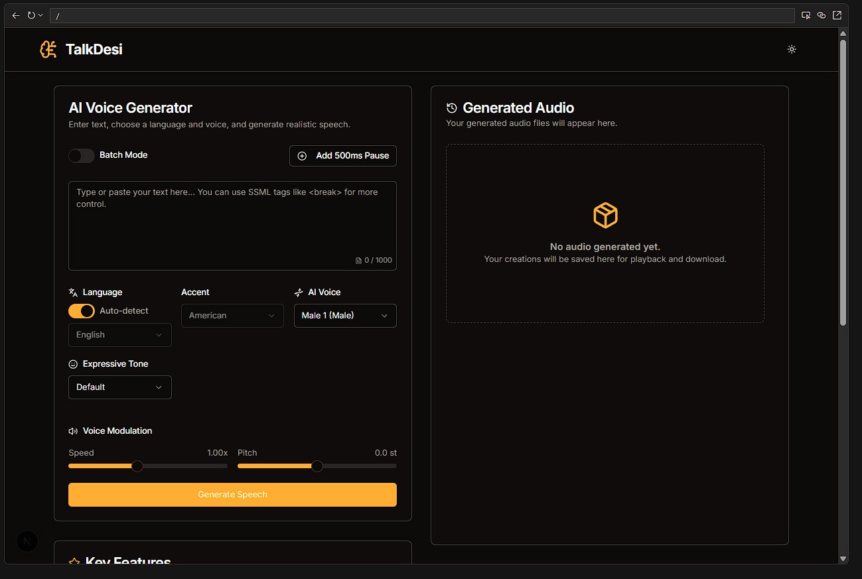Image resolution: width=862 pixels, height=579 pixels.
Task: Click the star icon beside Key Features
Action: coord(74,562)
